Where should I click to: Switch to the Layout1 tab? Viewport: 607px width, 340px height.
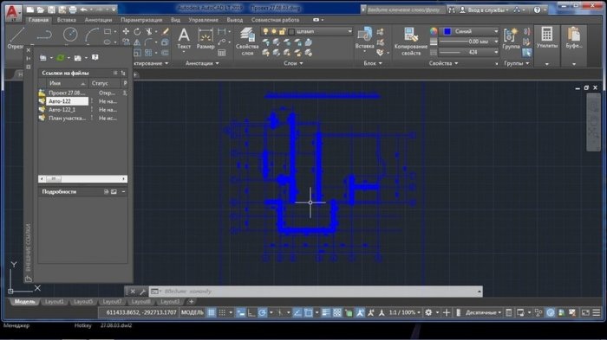coord(54,302)
